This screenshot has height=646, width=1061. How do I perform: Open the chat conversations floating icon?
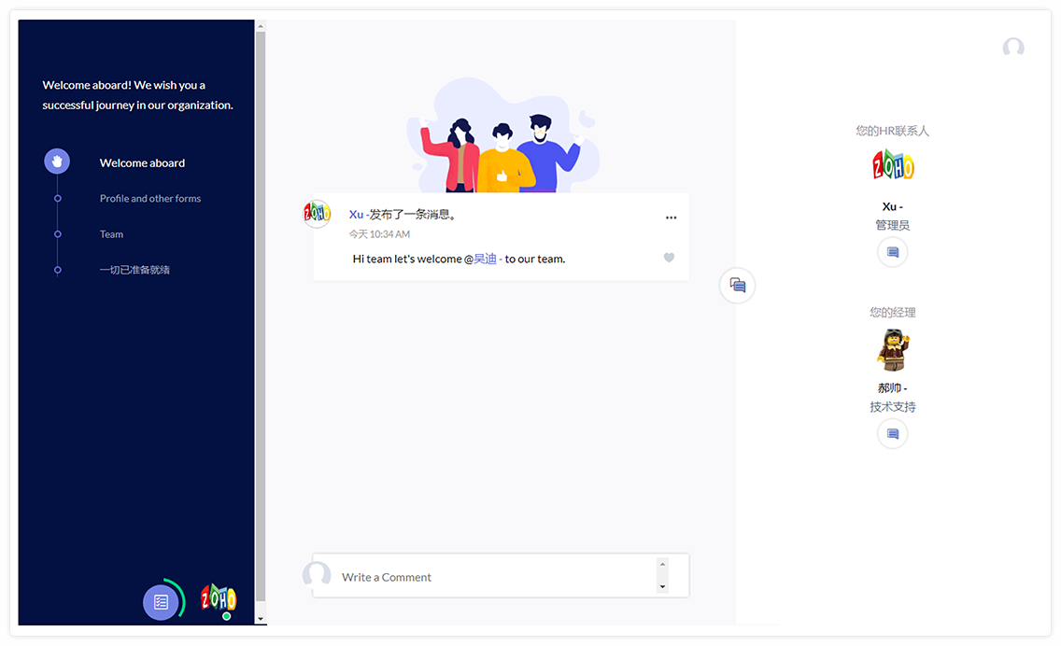(x=738, y=286)
